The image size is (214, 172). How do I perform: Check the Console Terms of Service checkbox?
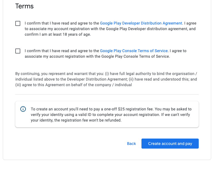(18, 51)
